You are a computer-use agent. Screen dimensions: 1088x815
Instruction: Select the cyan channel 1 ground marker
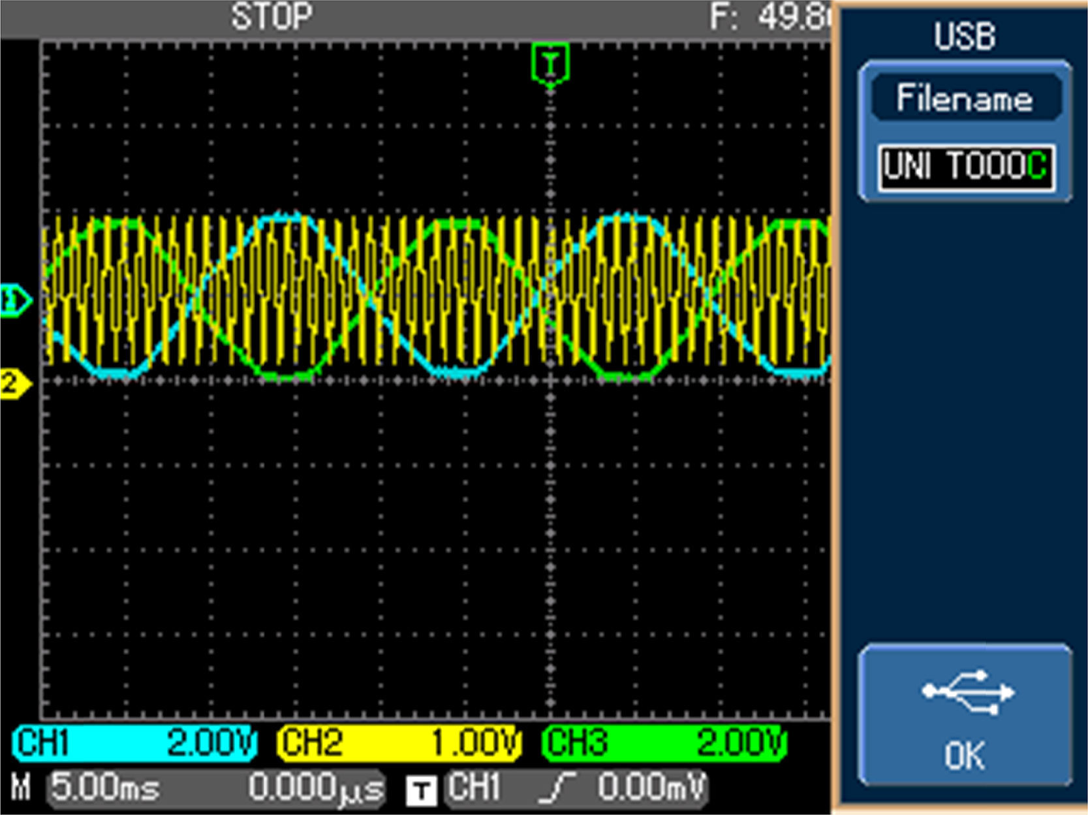[14, 301]
